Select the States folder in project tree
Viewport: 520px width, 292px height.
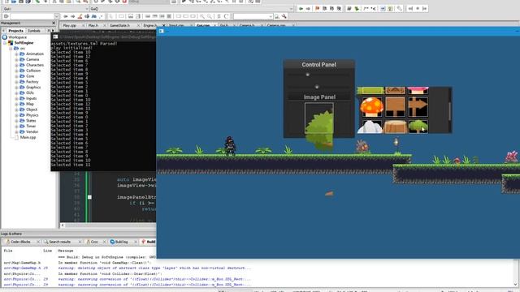(31, 121)
